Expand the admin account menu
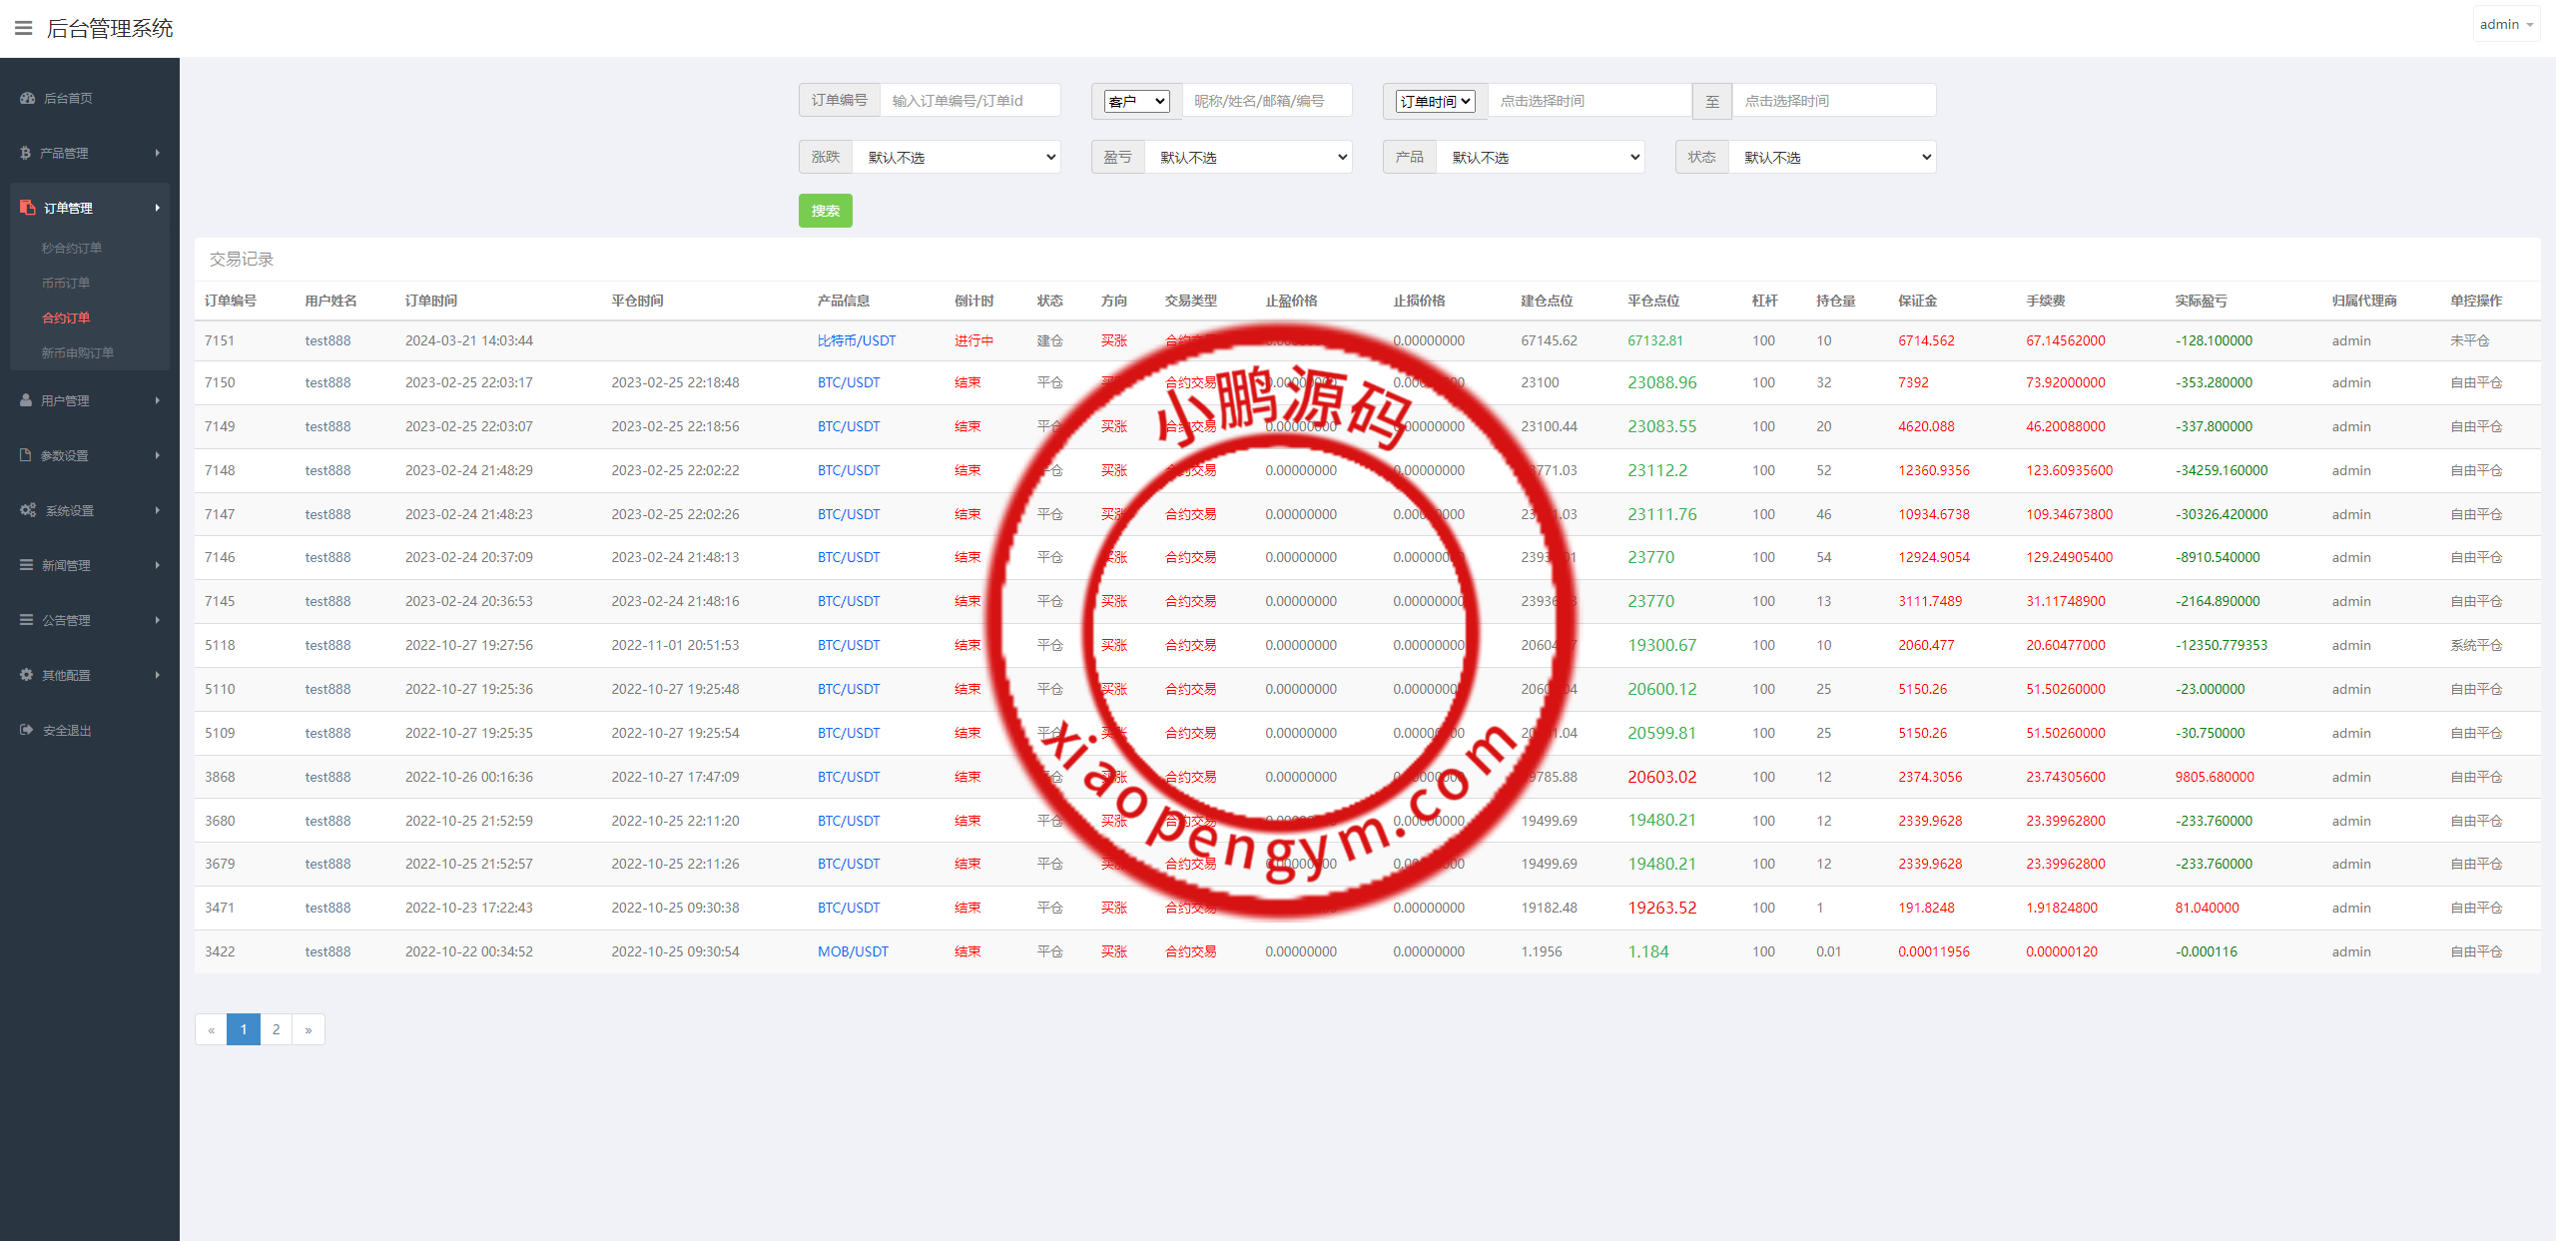The height and width of the screenshot is (1241, 2556). click(x=2506, y=25)
